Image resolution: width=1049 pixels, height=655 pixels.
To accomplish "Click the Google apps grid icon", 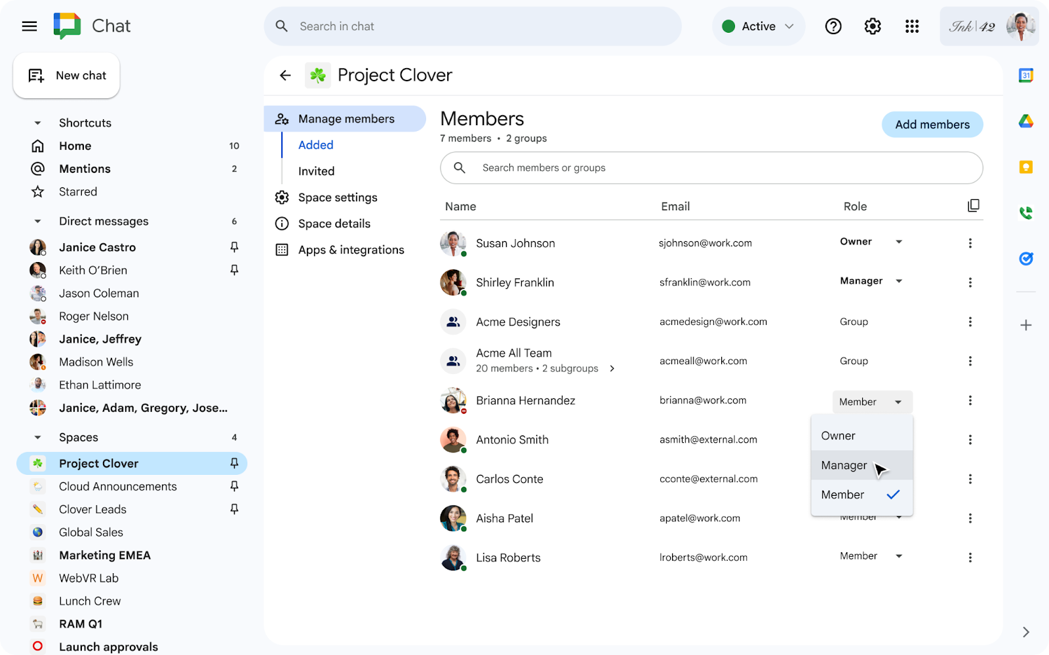I will [912, 26].
